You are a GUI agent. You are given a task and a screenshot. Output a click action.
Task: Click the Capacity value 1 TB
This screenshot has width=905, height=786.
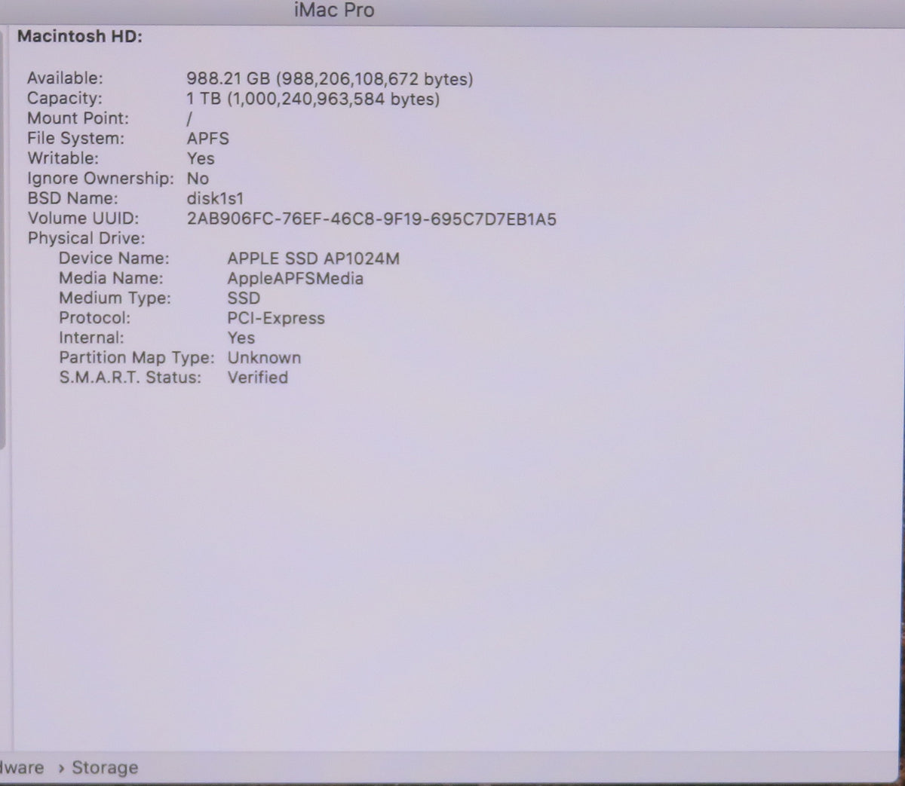pos(313,99)
